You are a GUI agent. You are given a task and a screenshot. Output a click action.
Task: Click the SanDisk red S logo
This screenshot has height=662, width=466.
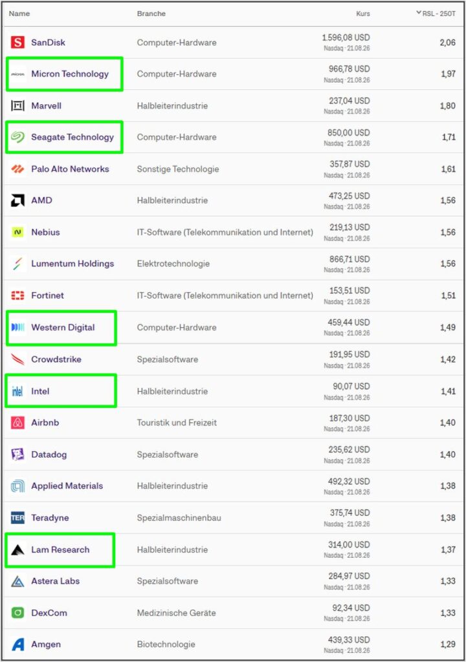tap(17, 42)
